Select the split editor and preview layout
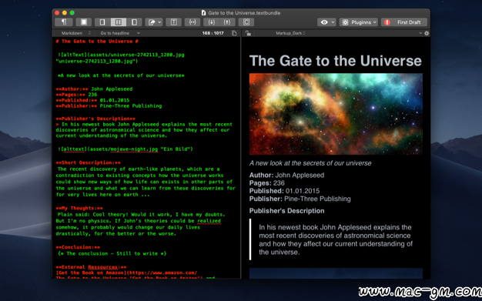 pyautogui.click(x=119, y=22)
